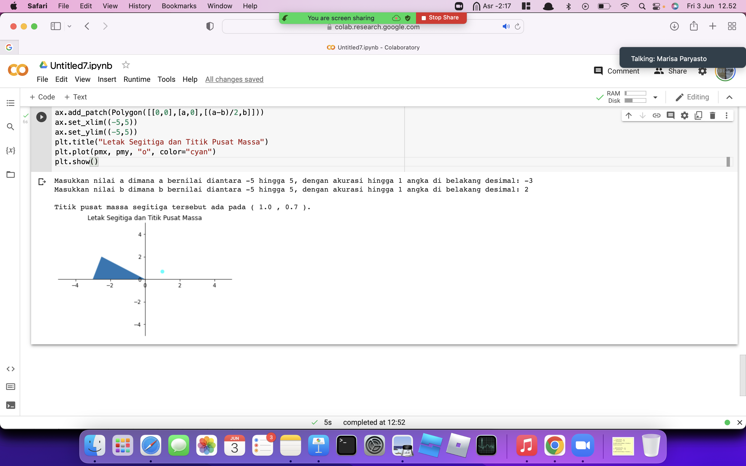Open the terminal icon in sidebar
The height and width of the screenshot is (466, 746).
(10, 405)
